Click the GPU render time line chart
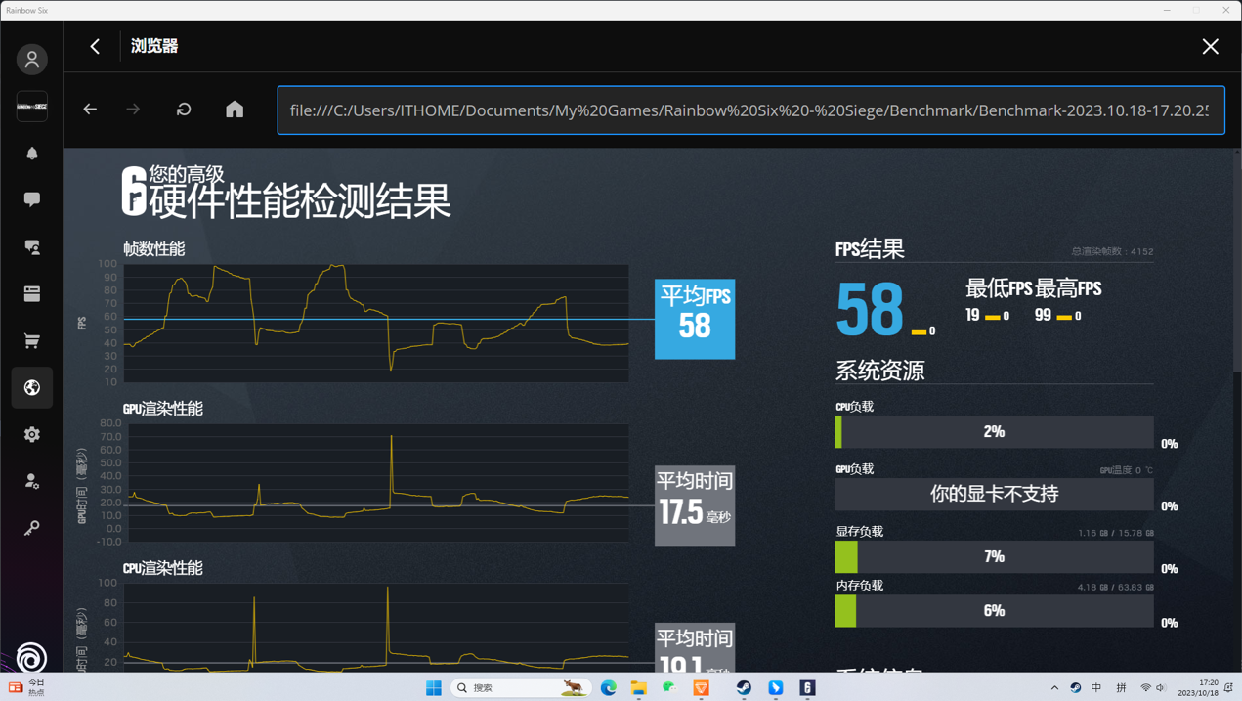 [x=379, y=482]
